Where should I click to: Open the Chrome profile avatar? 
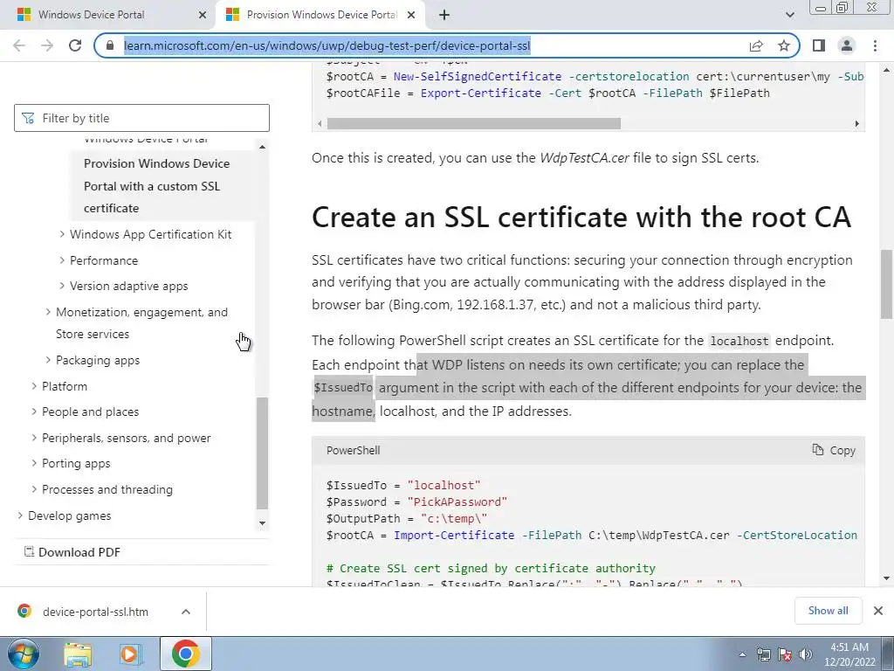847,45
